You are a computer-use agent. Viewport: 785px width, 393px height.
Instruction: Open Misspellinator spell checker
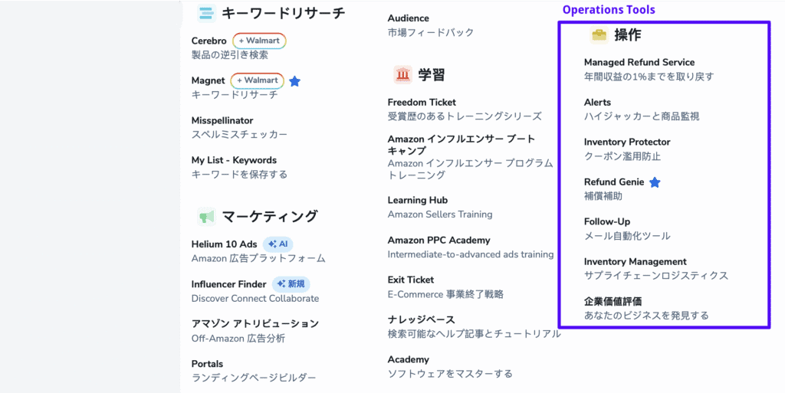[222, 120]
